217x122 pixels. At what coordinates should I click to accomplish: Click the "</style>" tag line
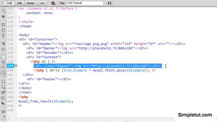tap(26, 22)
